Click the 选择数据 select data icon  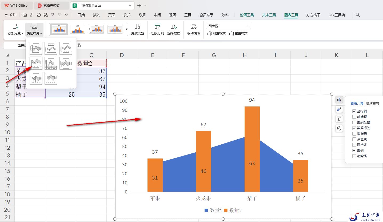pyautogui.click(x=174, y=26)
